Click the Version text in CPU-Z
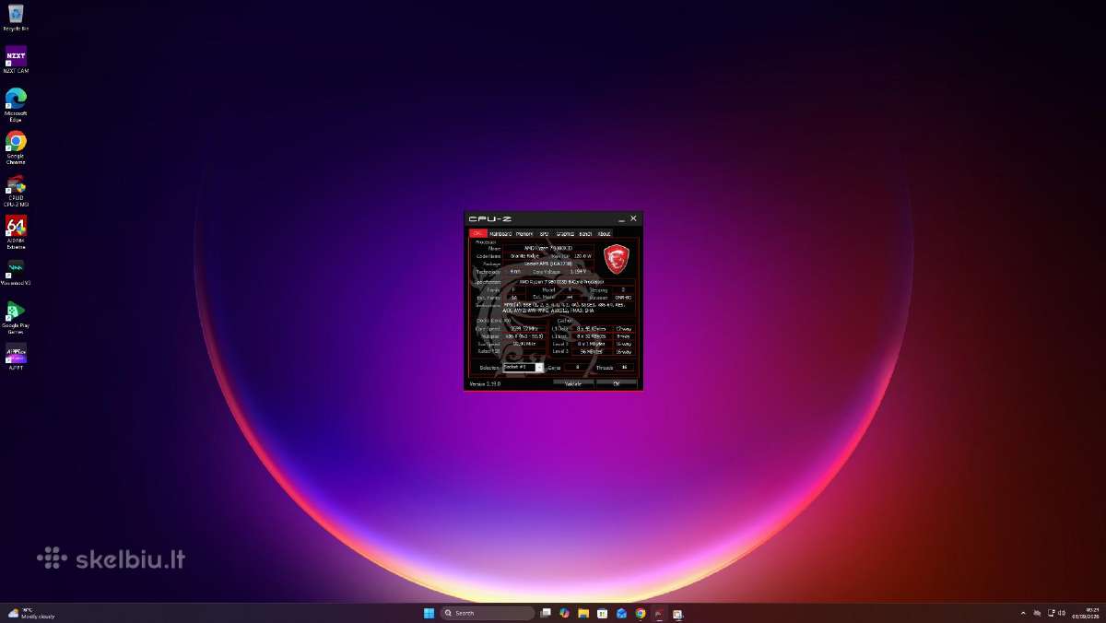The image size is (1106, 623). 485,383
